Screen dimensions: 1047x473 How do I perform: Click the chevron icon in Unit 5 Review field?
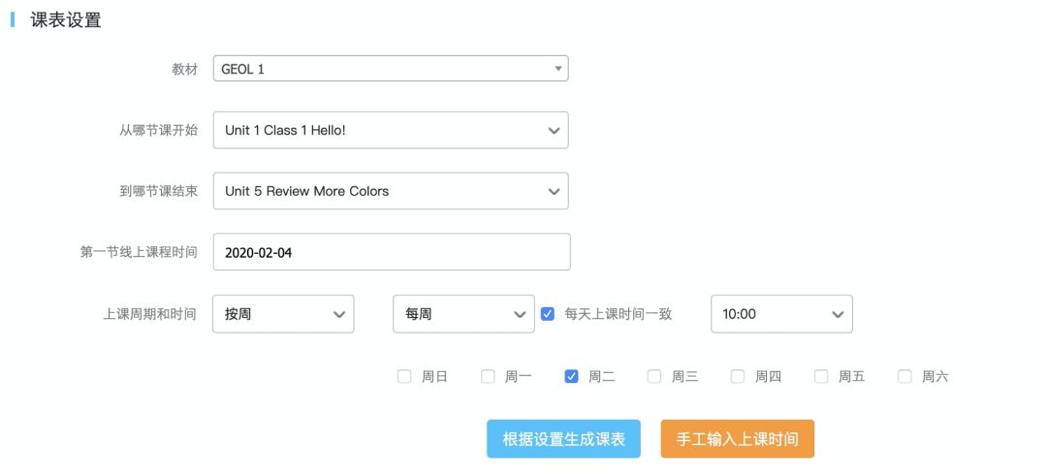tap(554, 191)
